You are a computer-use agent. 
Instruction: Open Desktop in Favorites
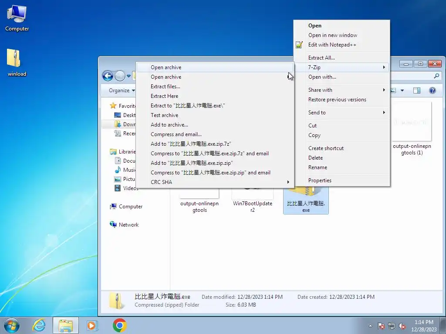click(125, 115)
